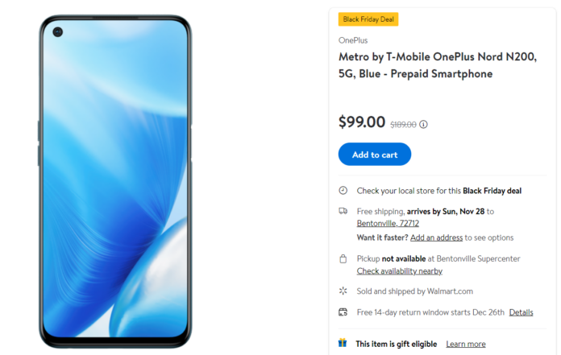Click the $99.00 current price

[362, 122]
